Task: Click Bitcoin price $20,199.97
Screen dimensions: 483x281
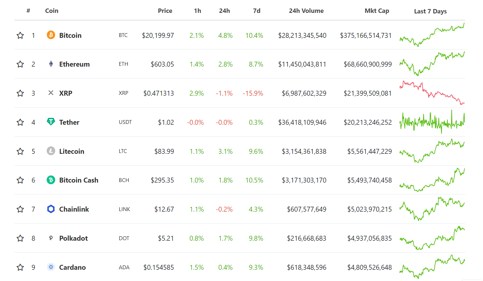Action: (x=158, y=35)
